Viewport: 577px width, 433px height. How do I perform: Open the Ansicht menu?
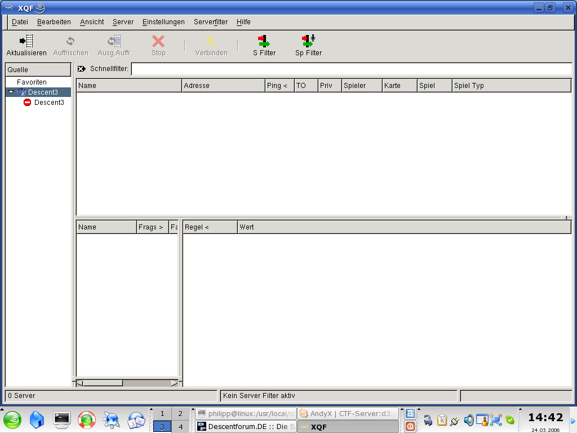pos(92,22)
